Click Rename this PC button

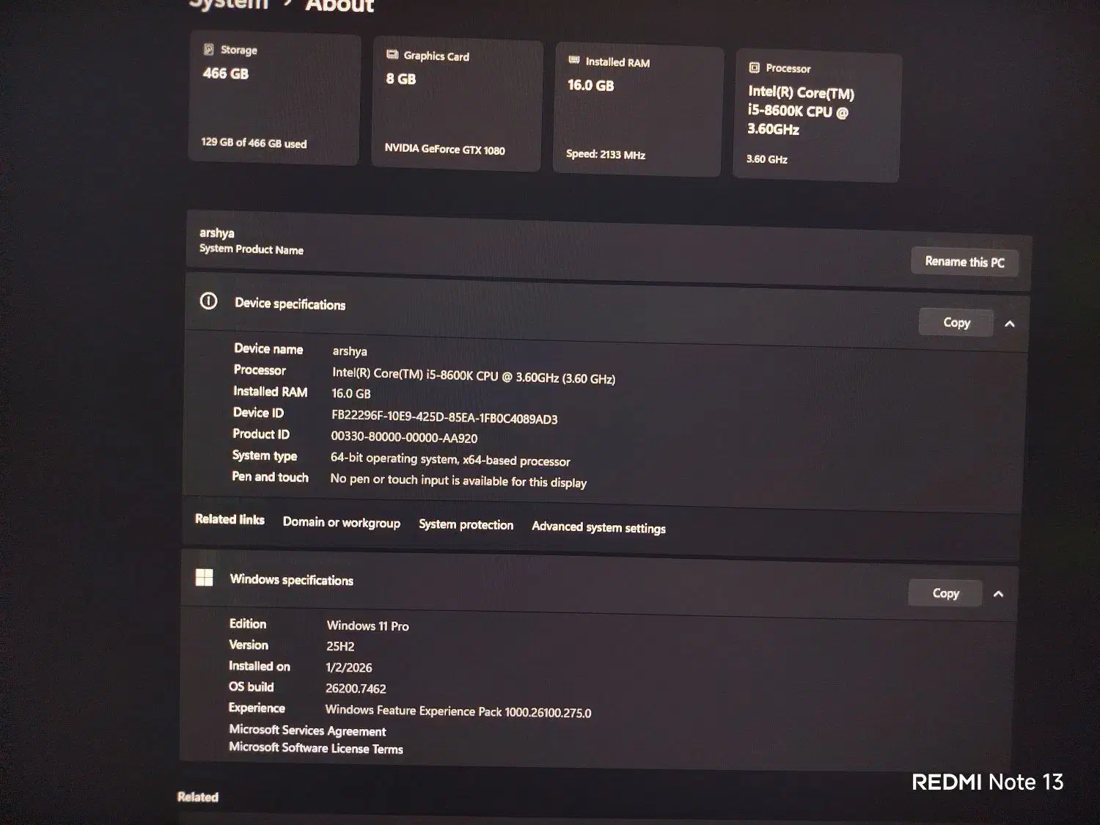point(964,262)
